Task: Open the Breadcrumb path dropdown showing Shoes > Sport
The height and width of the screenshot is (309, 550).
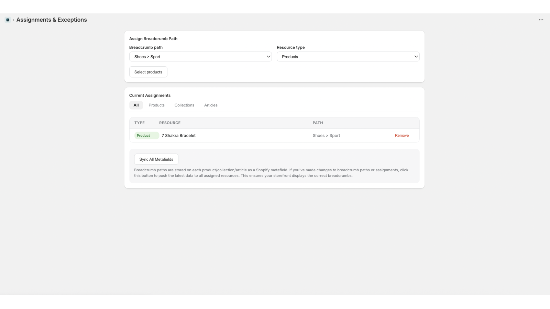Action: 200,56
